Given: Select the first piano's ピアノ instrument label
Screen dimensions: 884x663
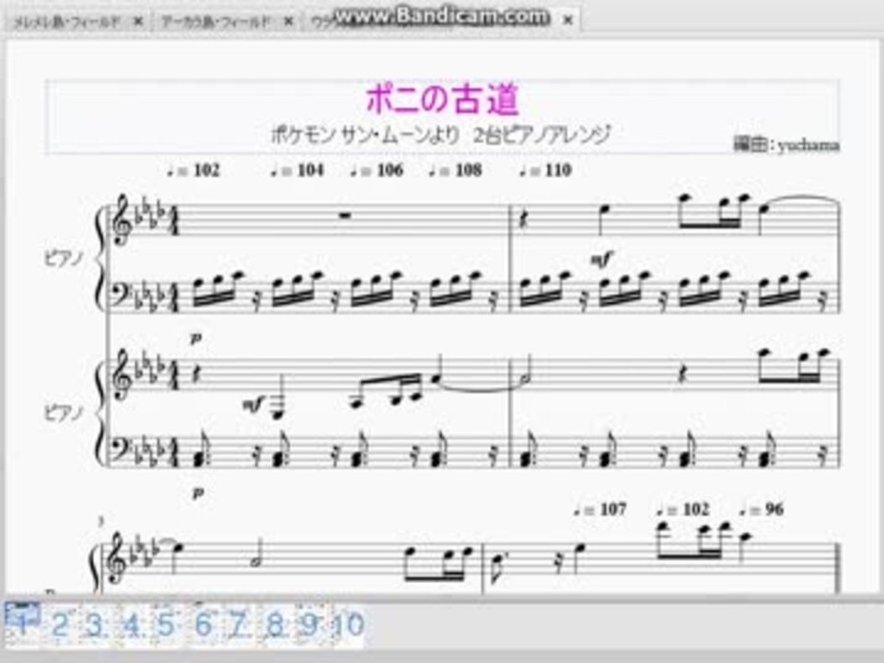Looking at the screenshot, I should (x=64, y=258).
